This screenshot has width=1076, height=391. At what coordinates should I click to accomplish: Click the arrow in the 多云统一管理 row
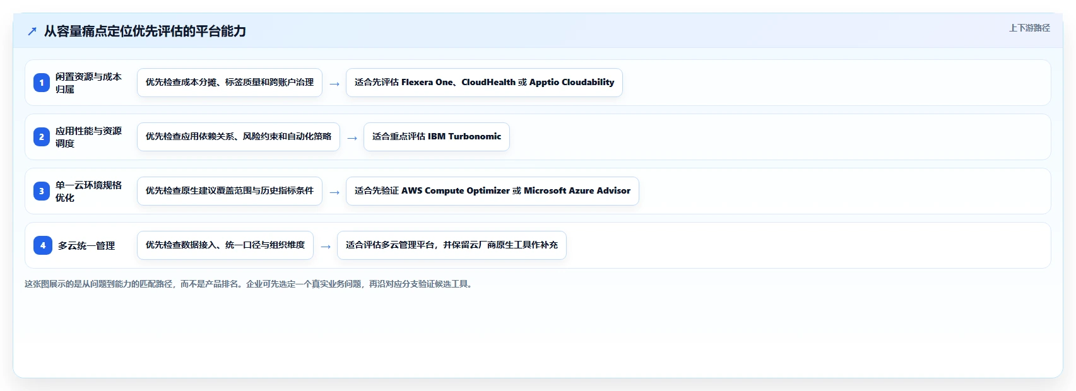(x=326, y=247)
